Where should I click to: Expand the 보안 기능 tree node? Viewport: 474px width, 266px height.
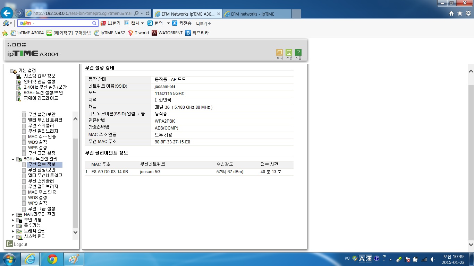point(13,220)
